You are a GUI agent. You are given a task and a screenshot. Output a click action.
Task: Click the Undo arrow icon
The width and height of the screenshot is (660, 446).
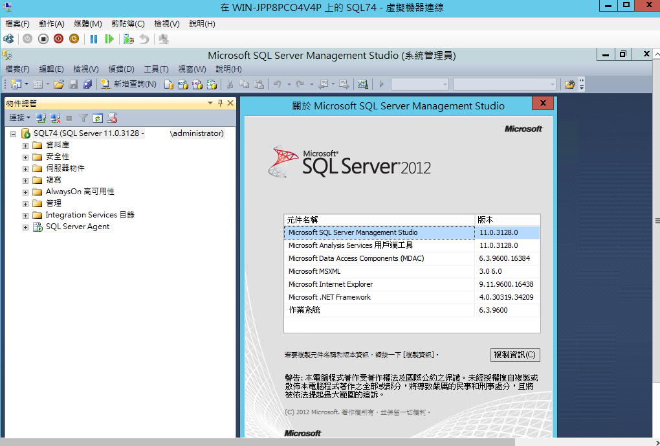(x=277, y=84)
